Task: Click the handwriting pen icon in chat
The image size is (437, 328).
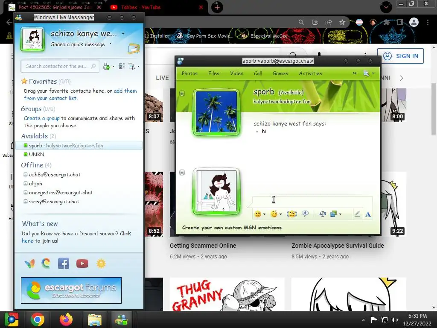Action: 357,214
